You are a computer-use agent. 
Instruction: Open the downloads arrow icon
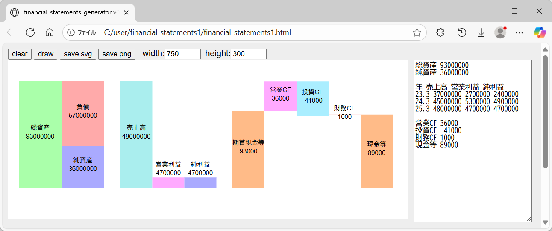pyautogui.click(x=481, y=32)
